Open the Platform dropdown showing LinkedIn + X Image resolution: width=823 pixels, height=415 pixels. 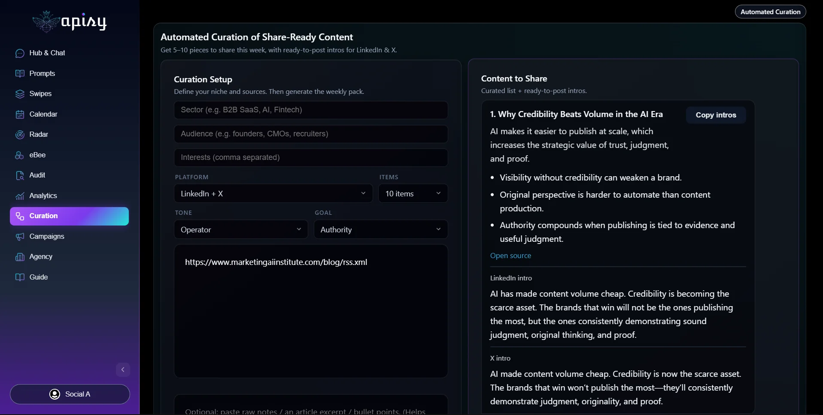coord(273,193)
